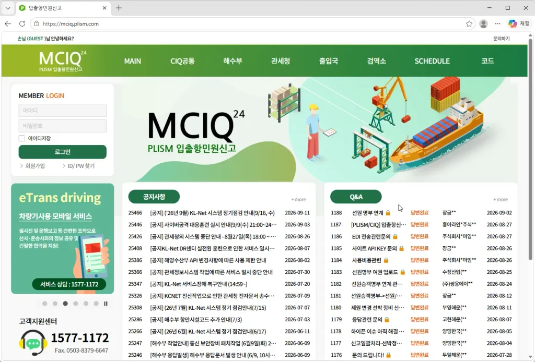Open Q&A 1187 [PLISM/CIQ] 입출항신 post

pos(379,225)
